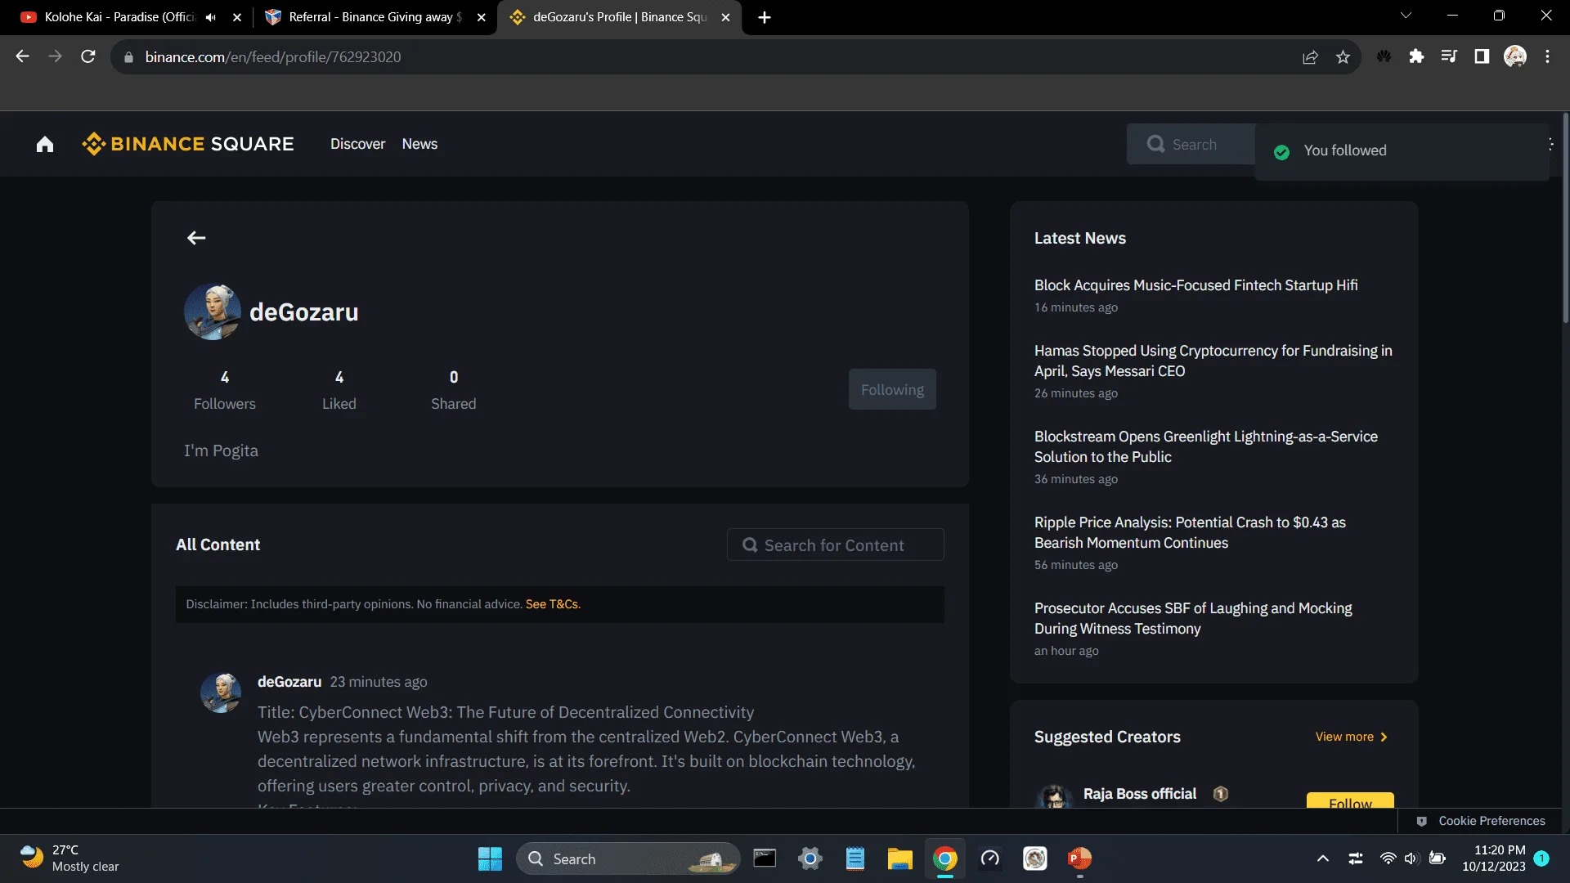1570x883 pixels.
Task: Open the Notepad app in taskbar
Action: click(x=855, y=858)
